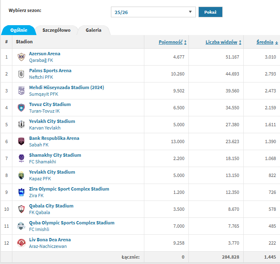This screenshot has height=264, width=280.
Task: Click the Turan-Tovuz IK club crest
Action: 21,108
